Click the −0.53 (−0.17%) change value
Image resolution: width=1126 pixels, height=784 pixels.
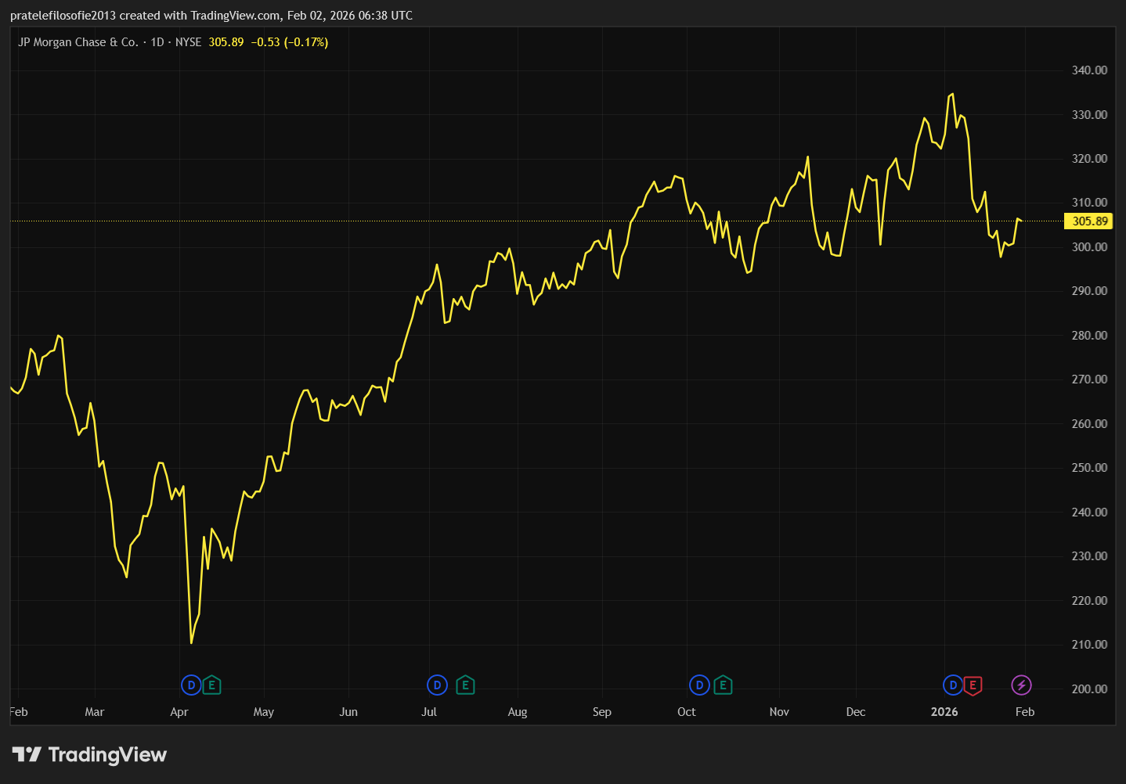click(290, 42)
